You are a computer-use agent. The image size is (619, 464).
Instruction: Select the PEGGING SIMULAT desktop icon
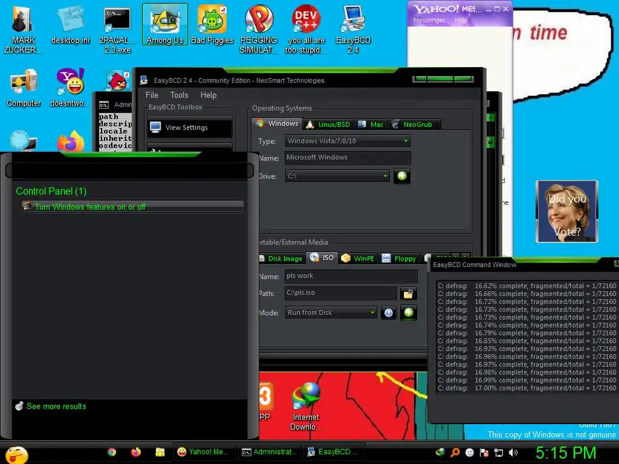(259, 30)
